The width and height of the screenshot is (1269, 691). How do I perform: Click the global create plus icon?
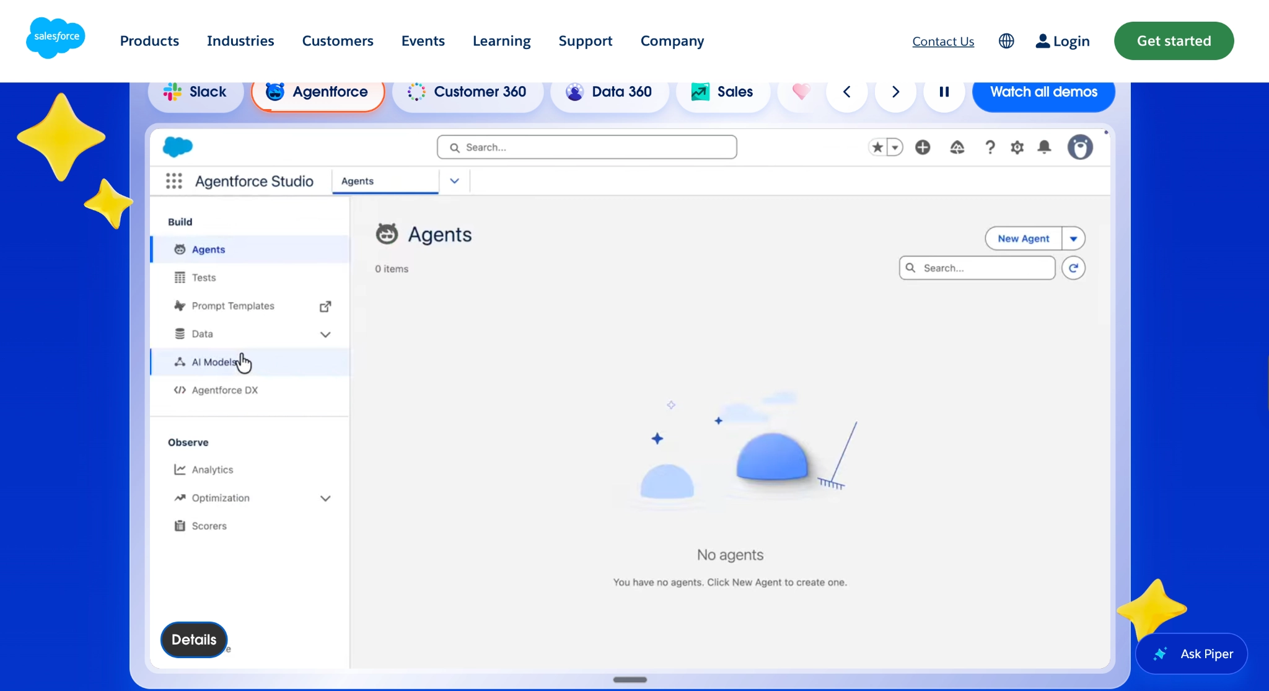pyautogui.click(x=923, y=147)
